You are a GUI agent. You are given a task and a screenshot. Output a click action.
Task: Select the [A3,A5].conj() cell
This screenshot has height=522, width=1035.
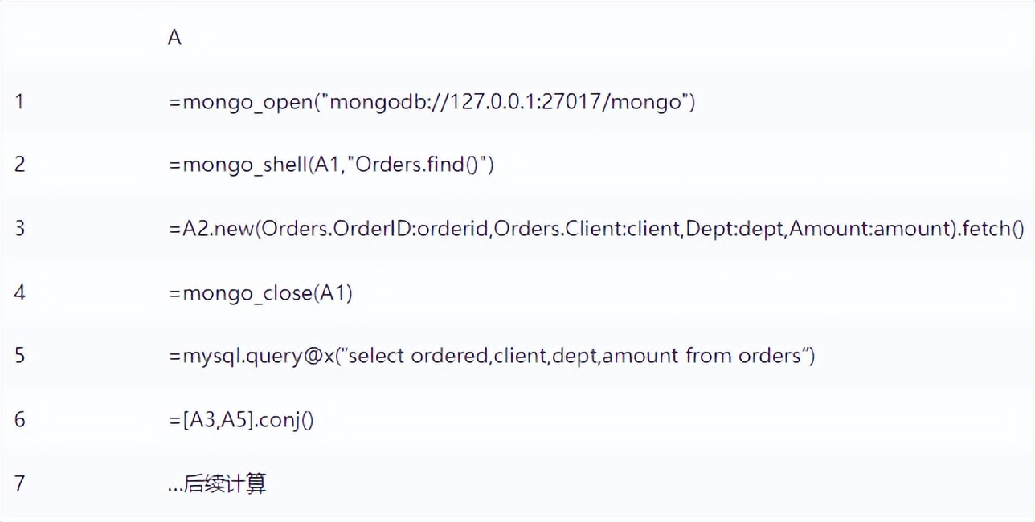[241, 420]
